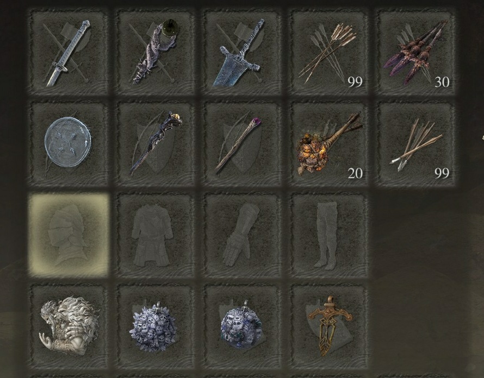This screenshot has width=484, height=378.
Task: Select the katana in the first weapon slot
Action: point(69,53)
